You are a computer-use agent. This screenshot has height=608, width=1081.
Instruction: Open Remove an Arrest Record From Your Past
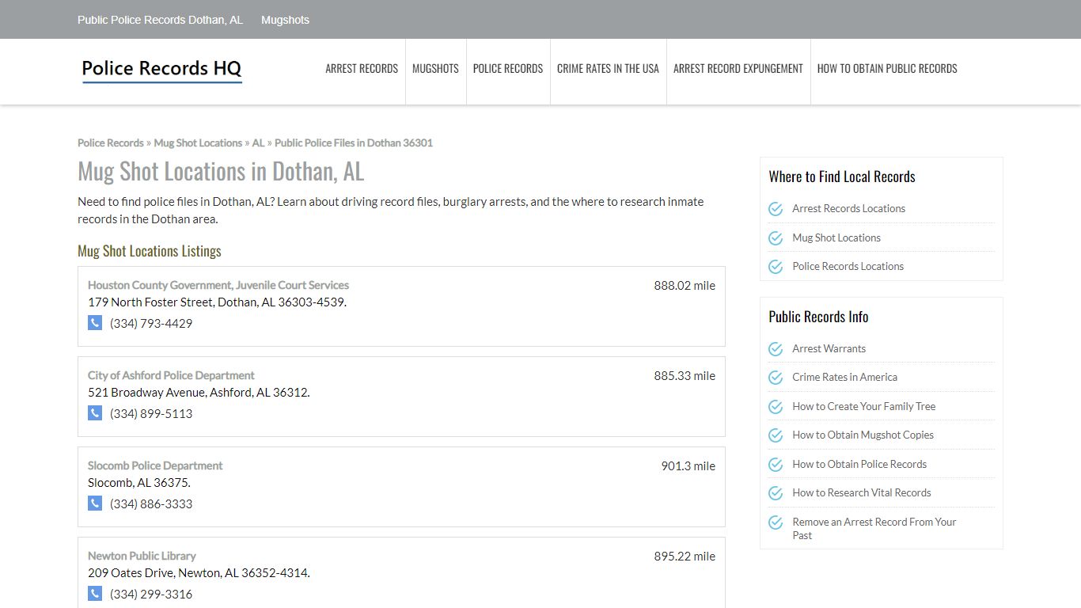click(874, 529)
